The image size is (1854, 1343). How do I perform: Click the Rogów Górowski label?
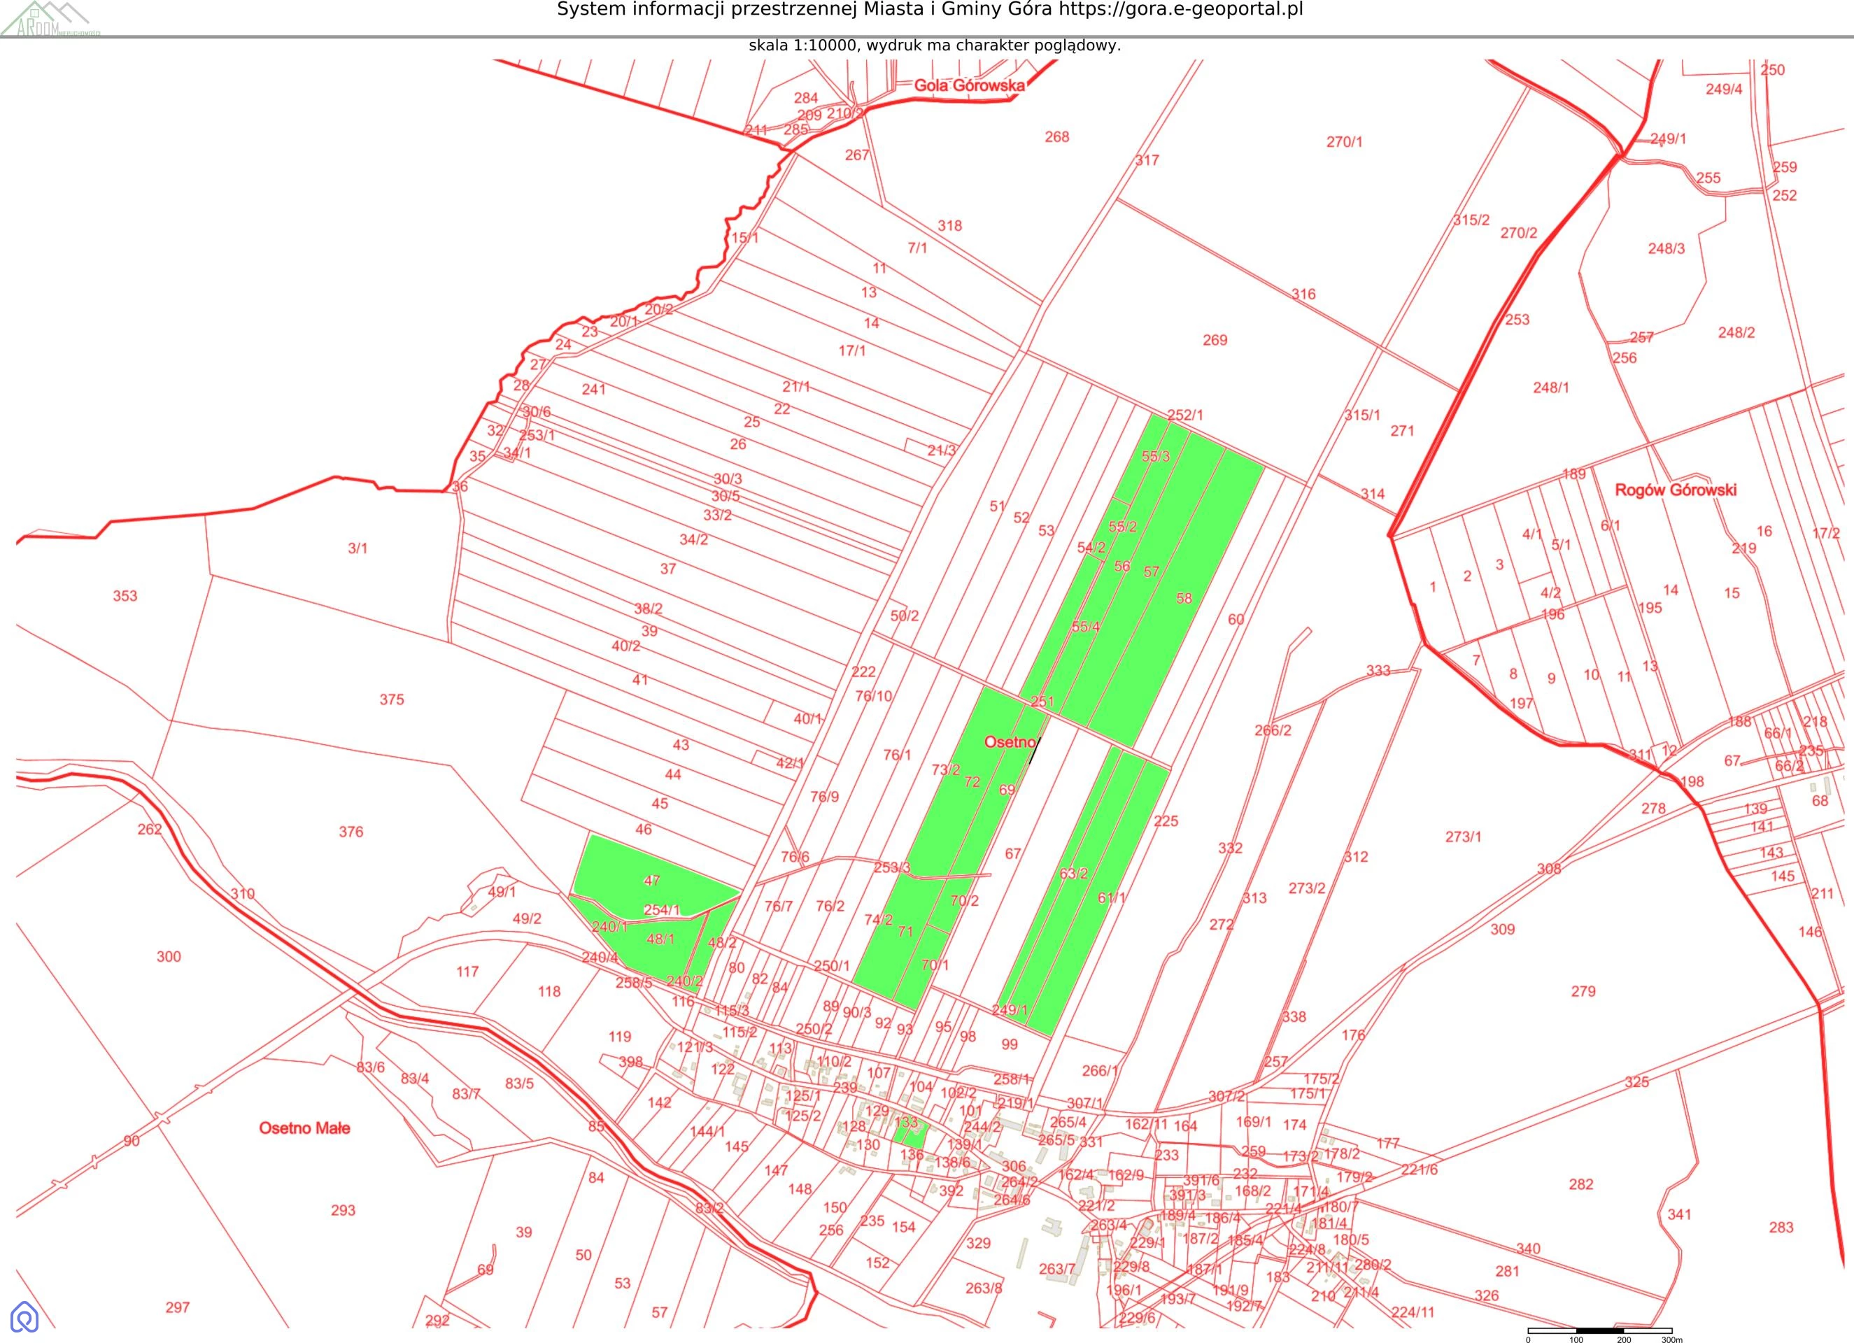click(x=1675, y=490)
